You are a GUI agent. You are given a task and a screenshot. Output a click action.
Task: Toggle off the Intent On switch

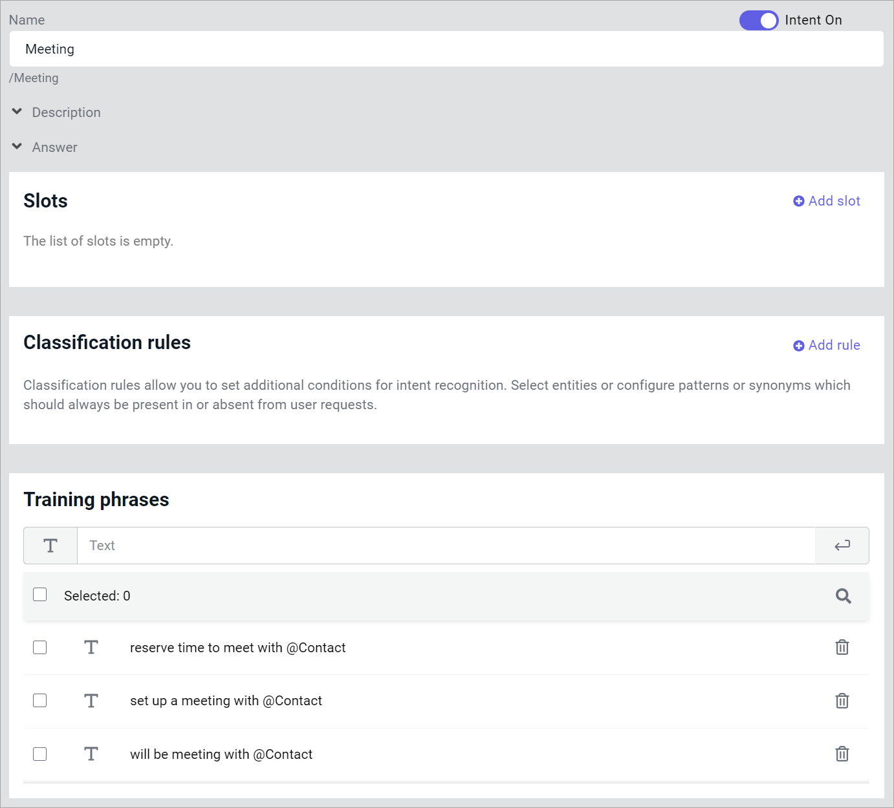[758, 20]
